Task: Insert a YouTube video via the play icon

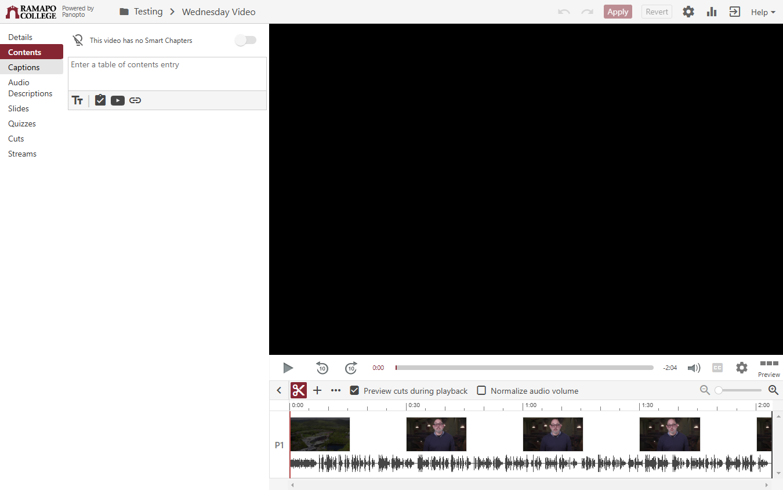Action: [118, 100]
